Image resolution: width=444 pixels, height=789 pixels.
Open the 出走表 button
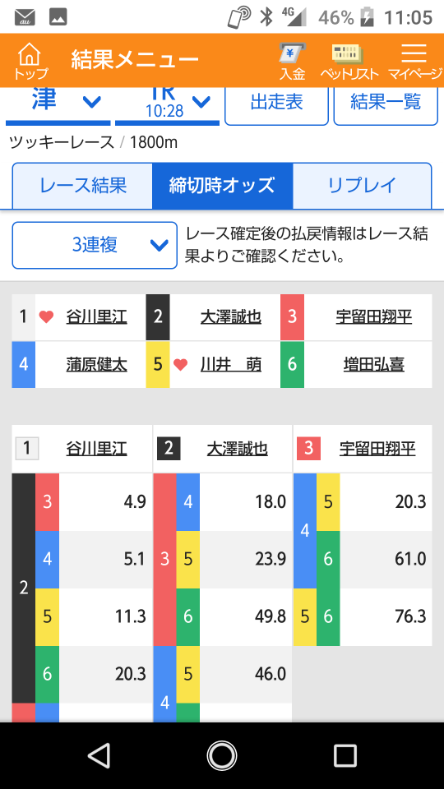(276, 104)
